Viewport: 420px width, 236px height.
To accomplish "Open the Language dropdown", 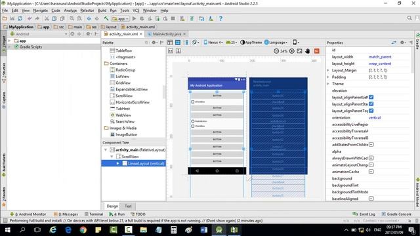I will pyautogui.click(x=276, y=43).
